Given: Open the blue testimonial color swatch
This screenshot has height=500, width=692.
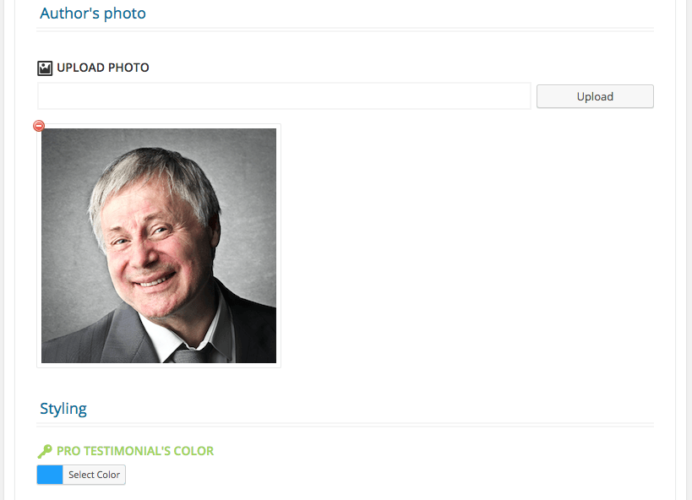Looking at the screenshot, I should point(50,475).
